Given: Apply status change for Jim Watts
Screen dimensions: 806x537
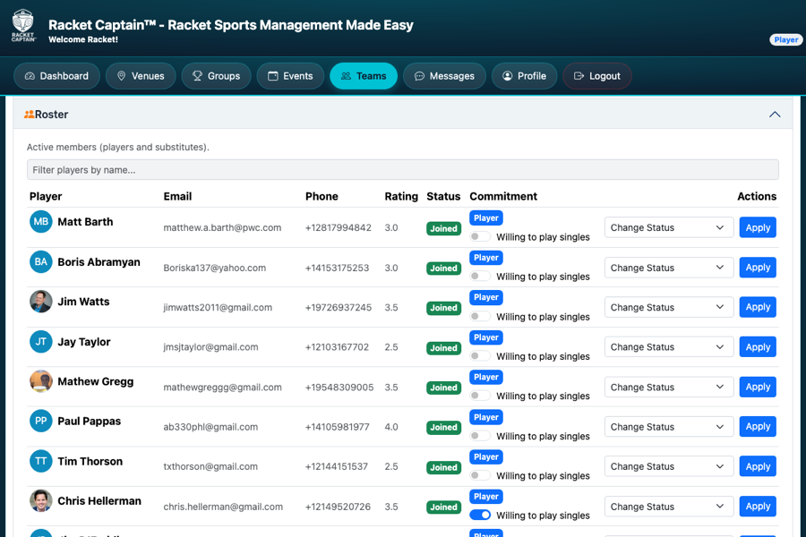Looking at the screenshot, I should tap(758, 307).
